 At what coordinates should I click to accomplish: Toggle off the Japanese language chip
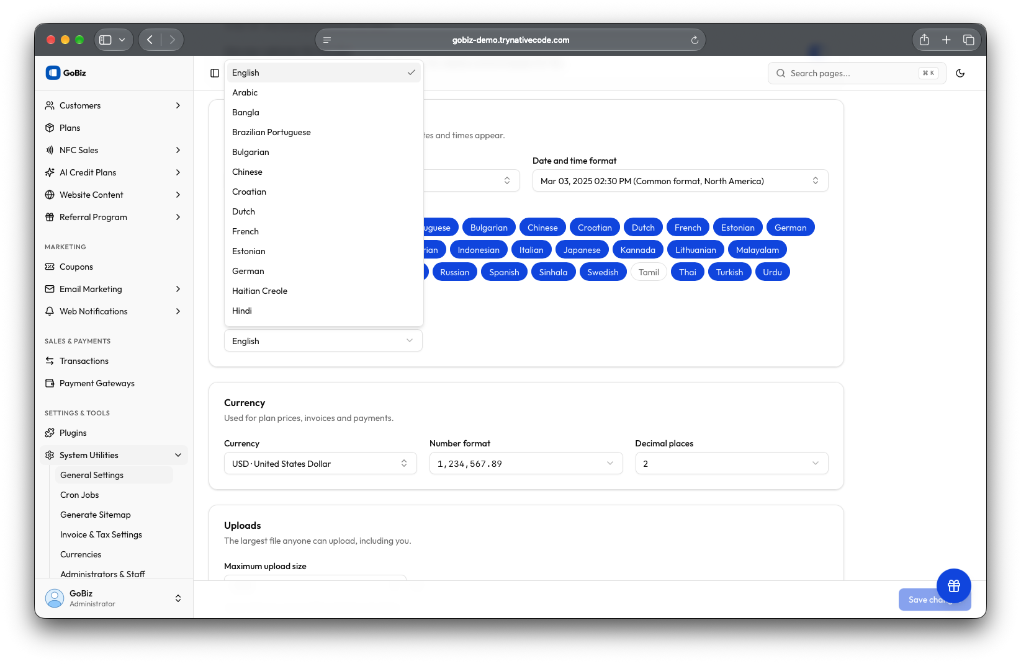(582, 250)
